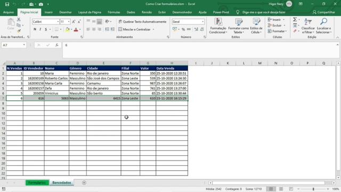
Task: Apply thousands separator number style
Action: pyautogui.click(x=189, y=29)
